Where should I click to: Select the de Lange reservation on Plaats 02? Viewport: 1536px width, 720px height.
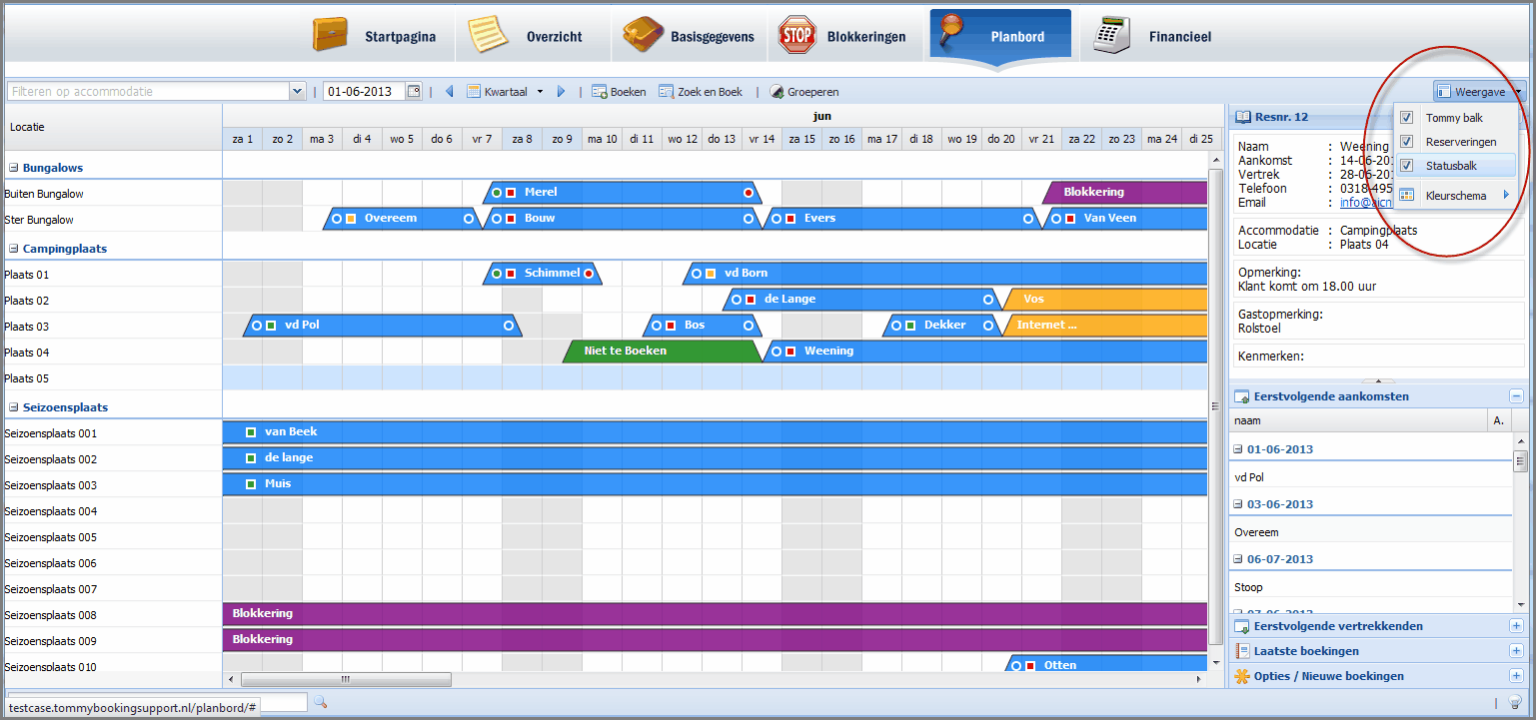[x=861, y=300]
